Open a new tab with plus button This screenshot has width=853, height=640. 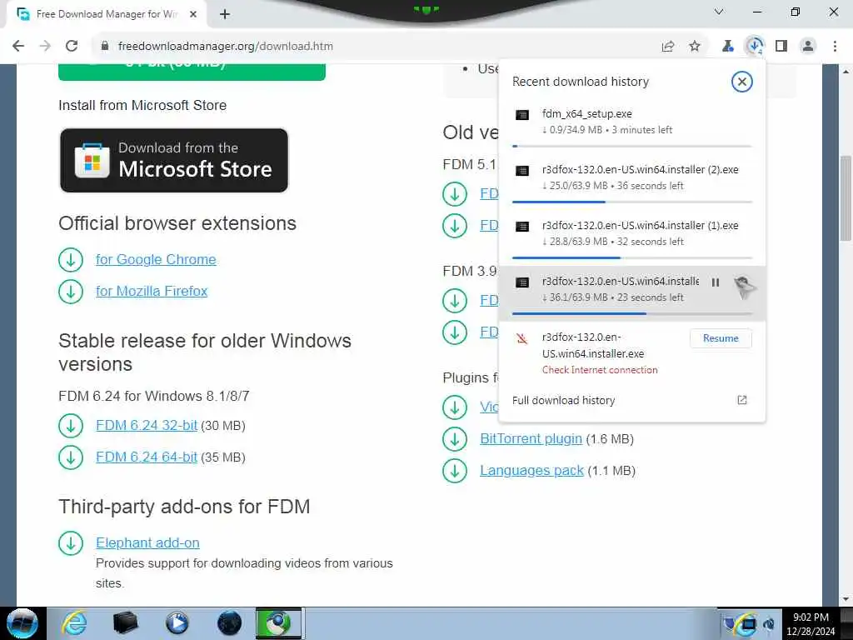(x=225, y=14)
